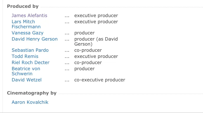Open Vanessa Gazy's page
The width and height of the screenshot is (203, 113).
tap(27, 33)
